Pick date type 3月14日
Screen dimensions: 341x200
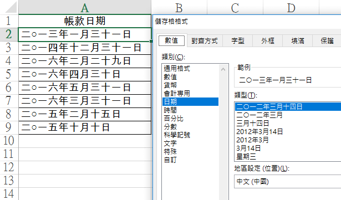288,148
